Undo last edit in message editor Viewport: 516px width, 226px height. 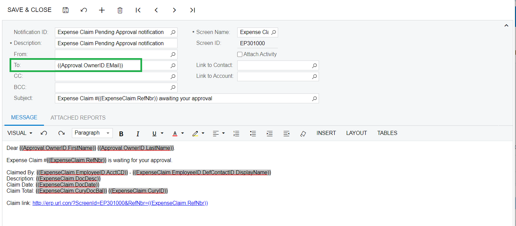click(x=44, y=133)
